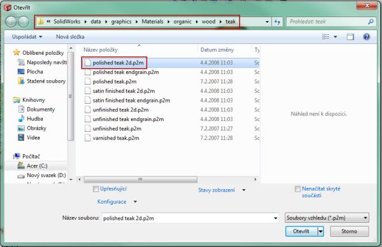
Task: Click the Nový svazek (D:) drive icon
Action: pos(21,176)
